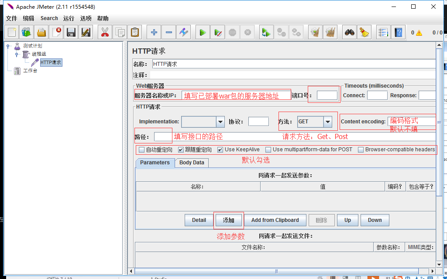Select the 测试计划 tree item
Screen dimensions: 447x279
coord(33,46)
